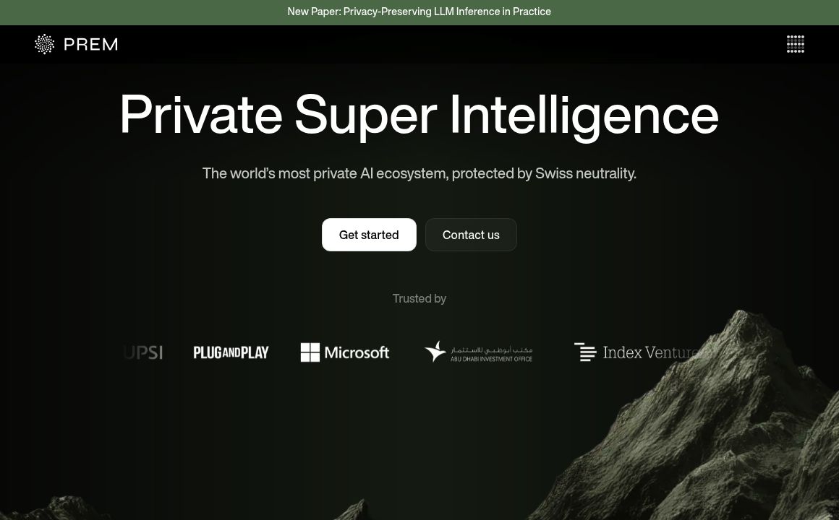Click the Contact us button
The width and height of the screenshot is (839, 520).
click(471, 235)
